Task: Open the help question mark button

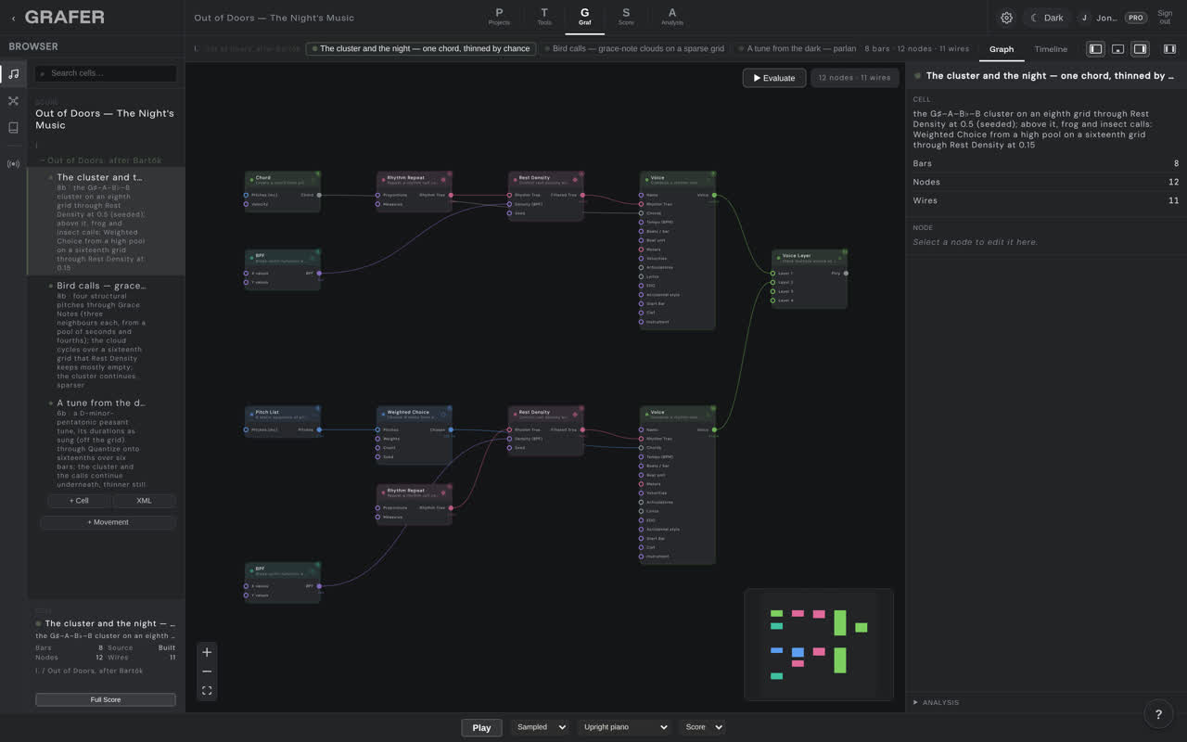Action: pos(1158,714)
